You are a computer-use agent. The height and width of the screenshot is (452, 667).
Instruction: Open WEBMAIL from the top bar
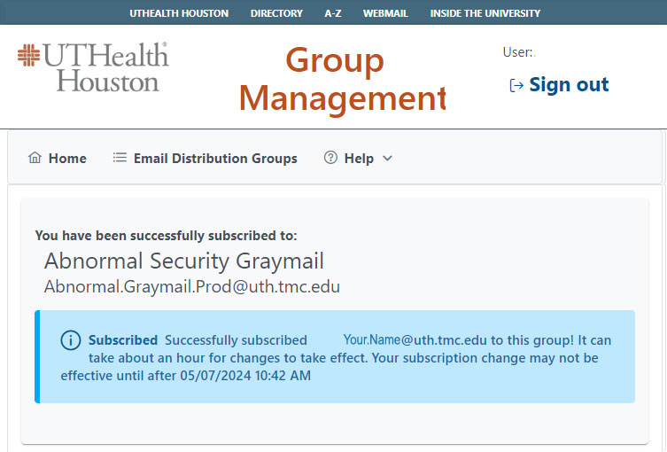(385, 13)
